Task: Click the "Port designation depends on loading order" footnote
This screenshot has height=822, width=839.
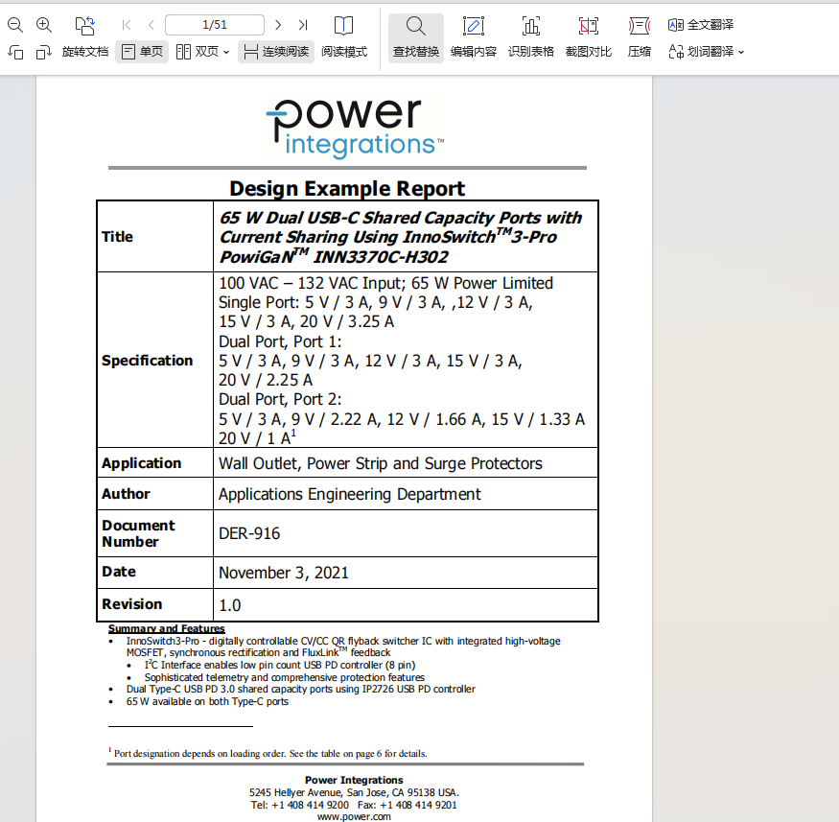Action: pos(268,753)
